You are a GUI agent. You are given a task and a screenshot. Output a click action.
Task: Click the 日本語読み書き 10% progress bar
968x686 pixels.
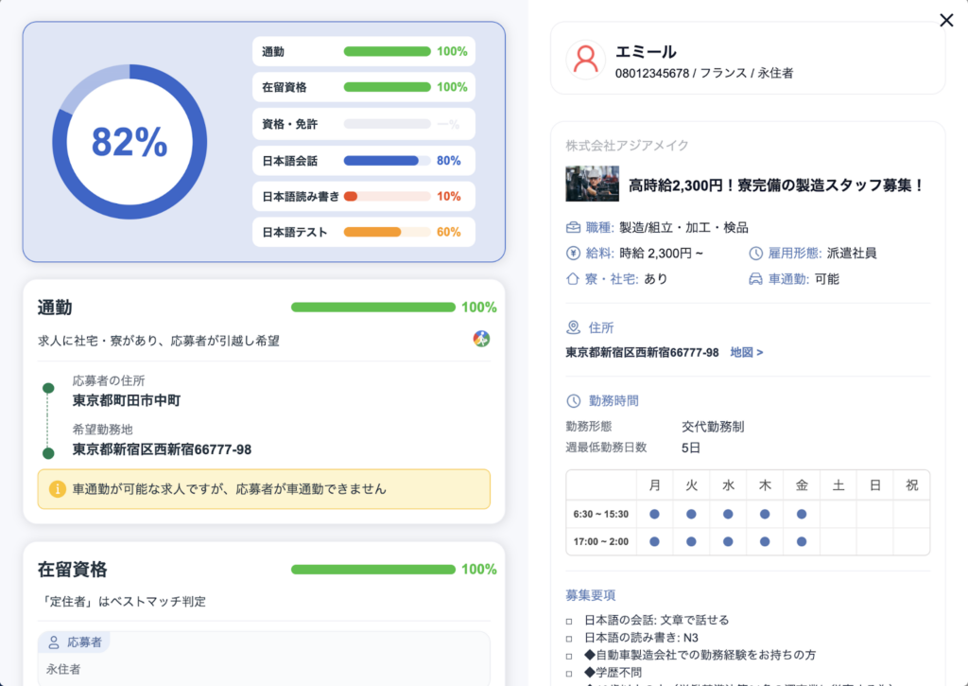point(387,197)
